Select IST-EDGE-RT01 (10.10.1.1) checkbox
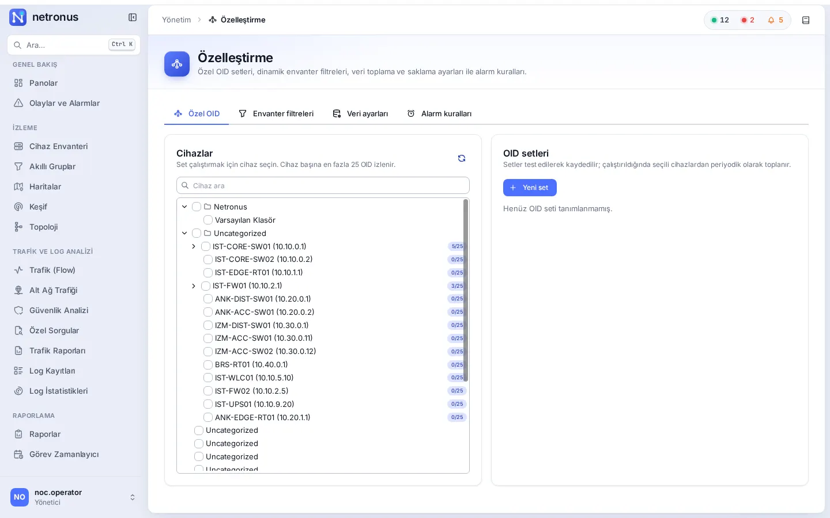The image size is (830, 518). coord(208,273)
